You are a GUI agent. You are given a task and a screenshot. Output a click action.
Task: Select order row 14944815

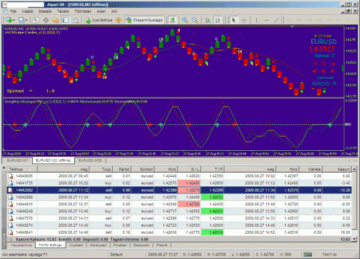(179, 204)
